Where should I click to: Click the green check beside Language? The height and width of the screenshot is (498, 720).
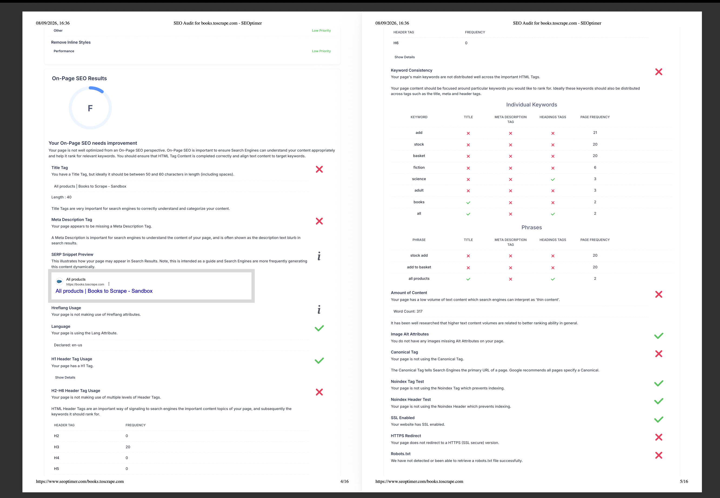[319, 328]
